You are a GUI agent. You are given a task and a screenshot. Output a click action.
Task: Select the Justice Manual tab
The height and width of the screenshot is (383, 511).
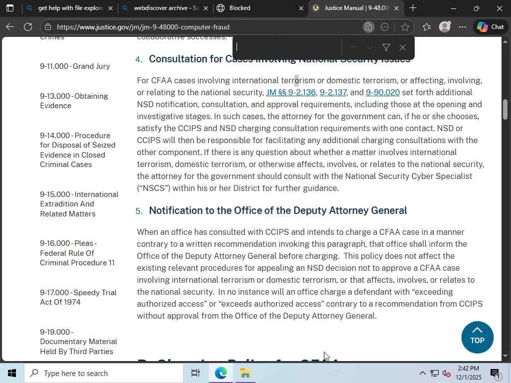356,8
